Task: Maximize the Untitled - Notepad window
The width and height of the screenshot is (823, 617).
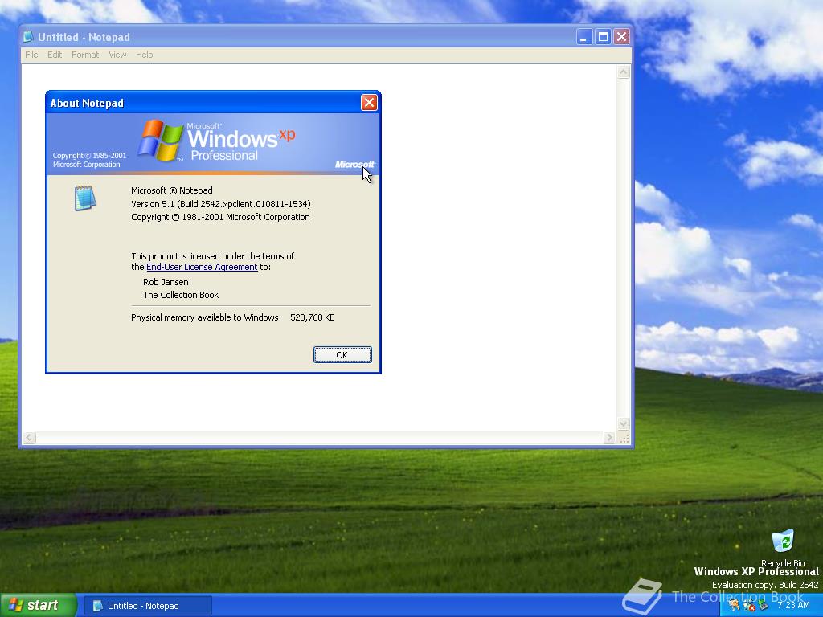Action: point(603,37)
